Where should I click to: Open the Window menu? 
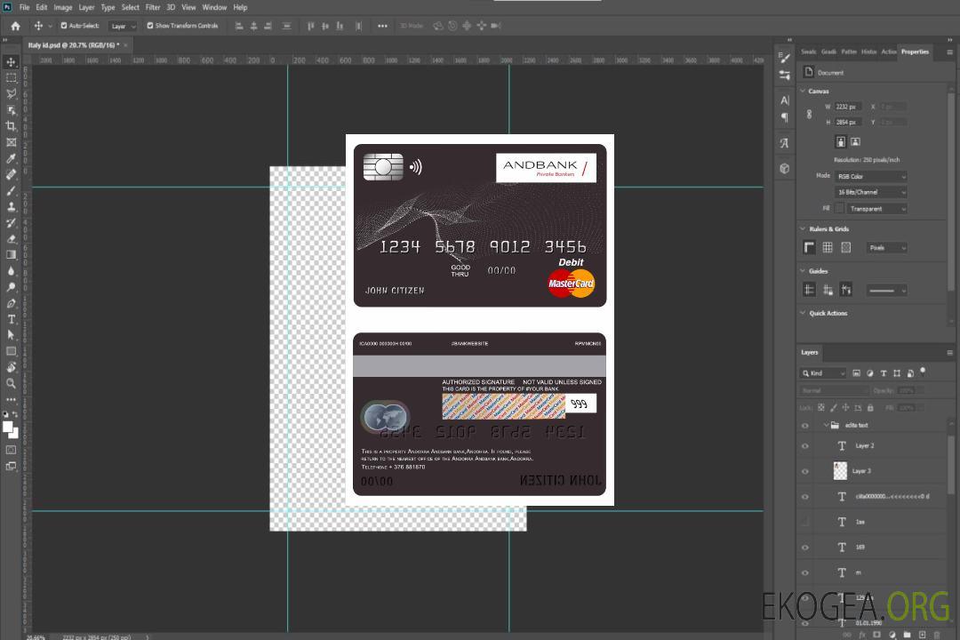coord(214,7)
